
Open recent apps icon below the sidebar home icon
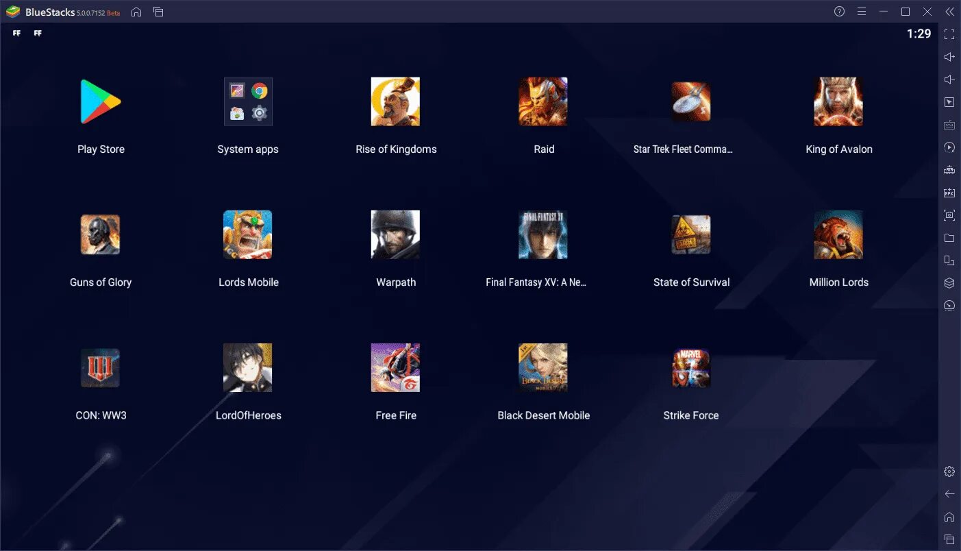coord(949,539)
